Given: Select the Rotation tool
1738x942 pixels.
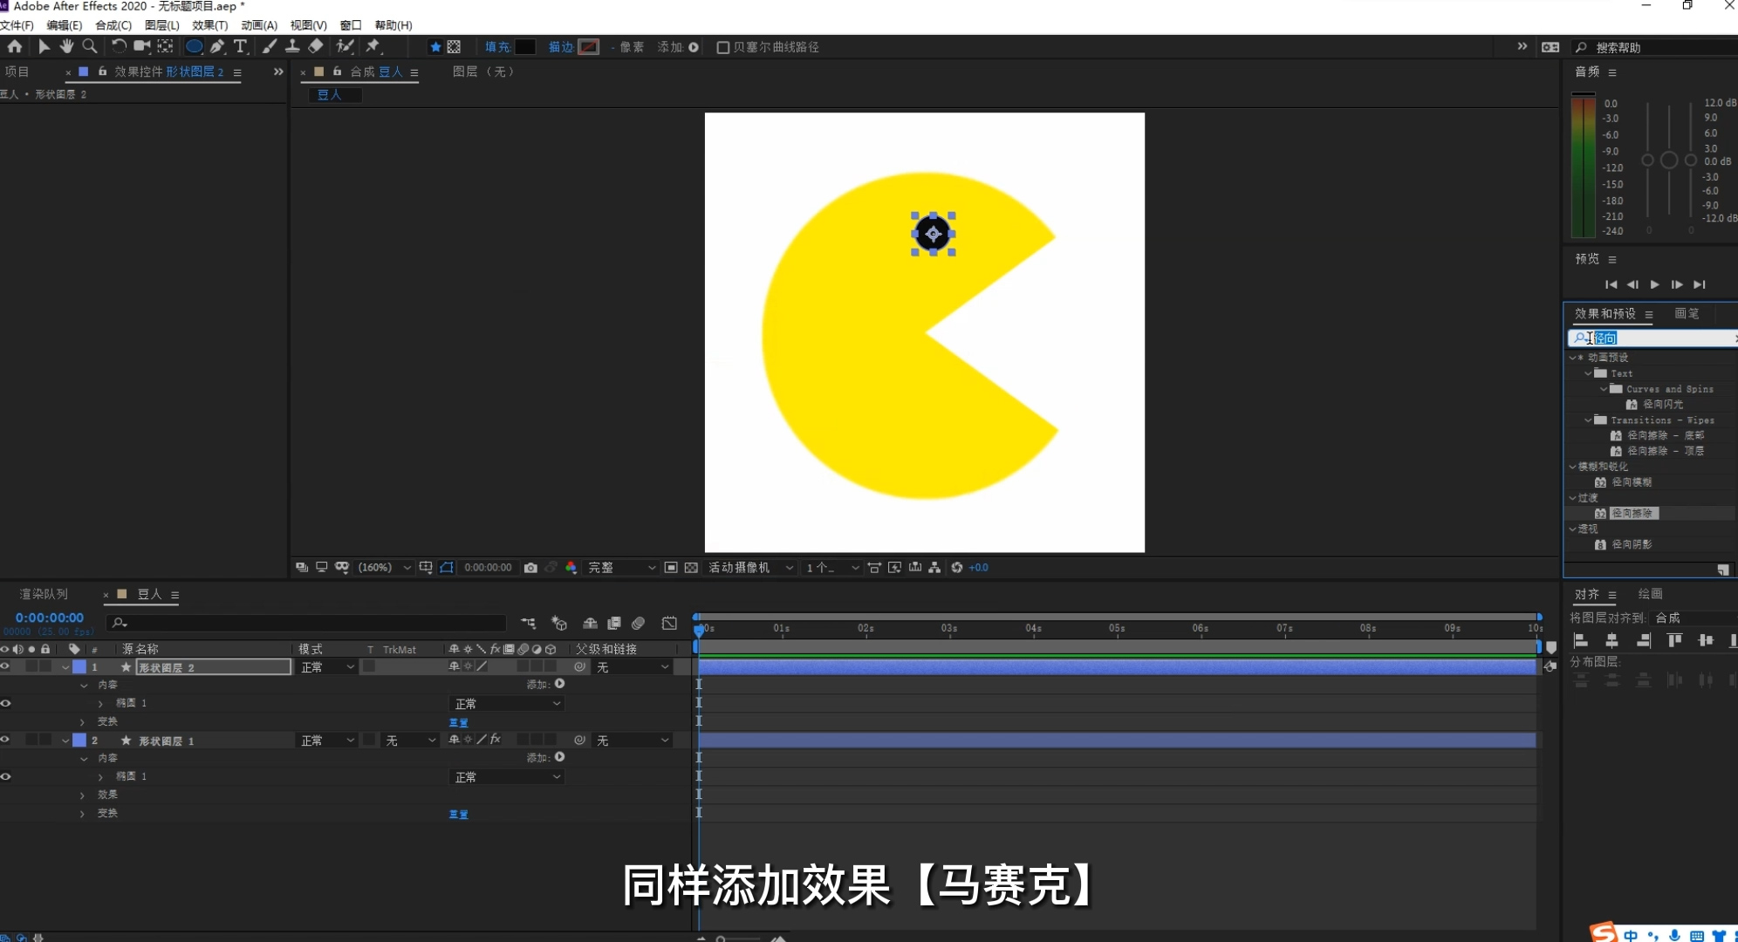Looking at the screenshot, I should point(119,46).
